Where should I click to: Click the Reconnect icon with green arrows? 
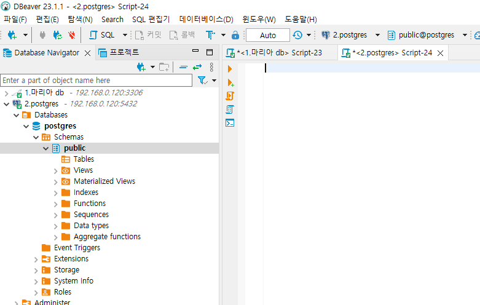tap(57, 35)
